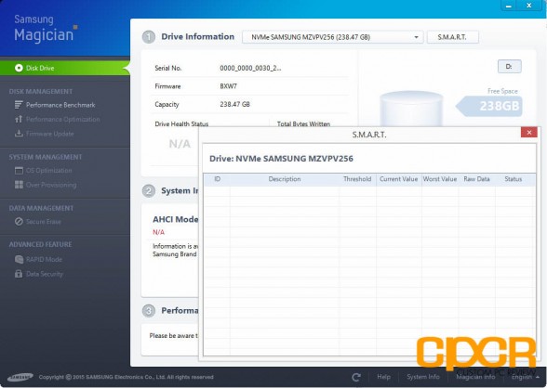Click the Samsung logo in footer
Screen dimensions: 547x388
pyautogui.click(x=20, y=377)
